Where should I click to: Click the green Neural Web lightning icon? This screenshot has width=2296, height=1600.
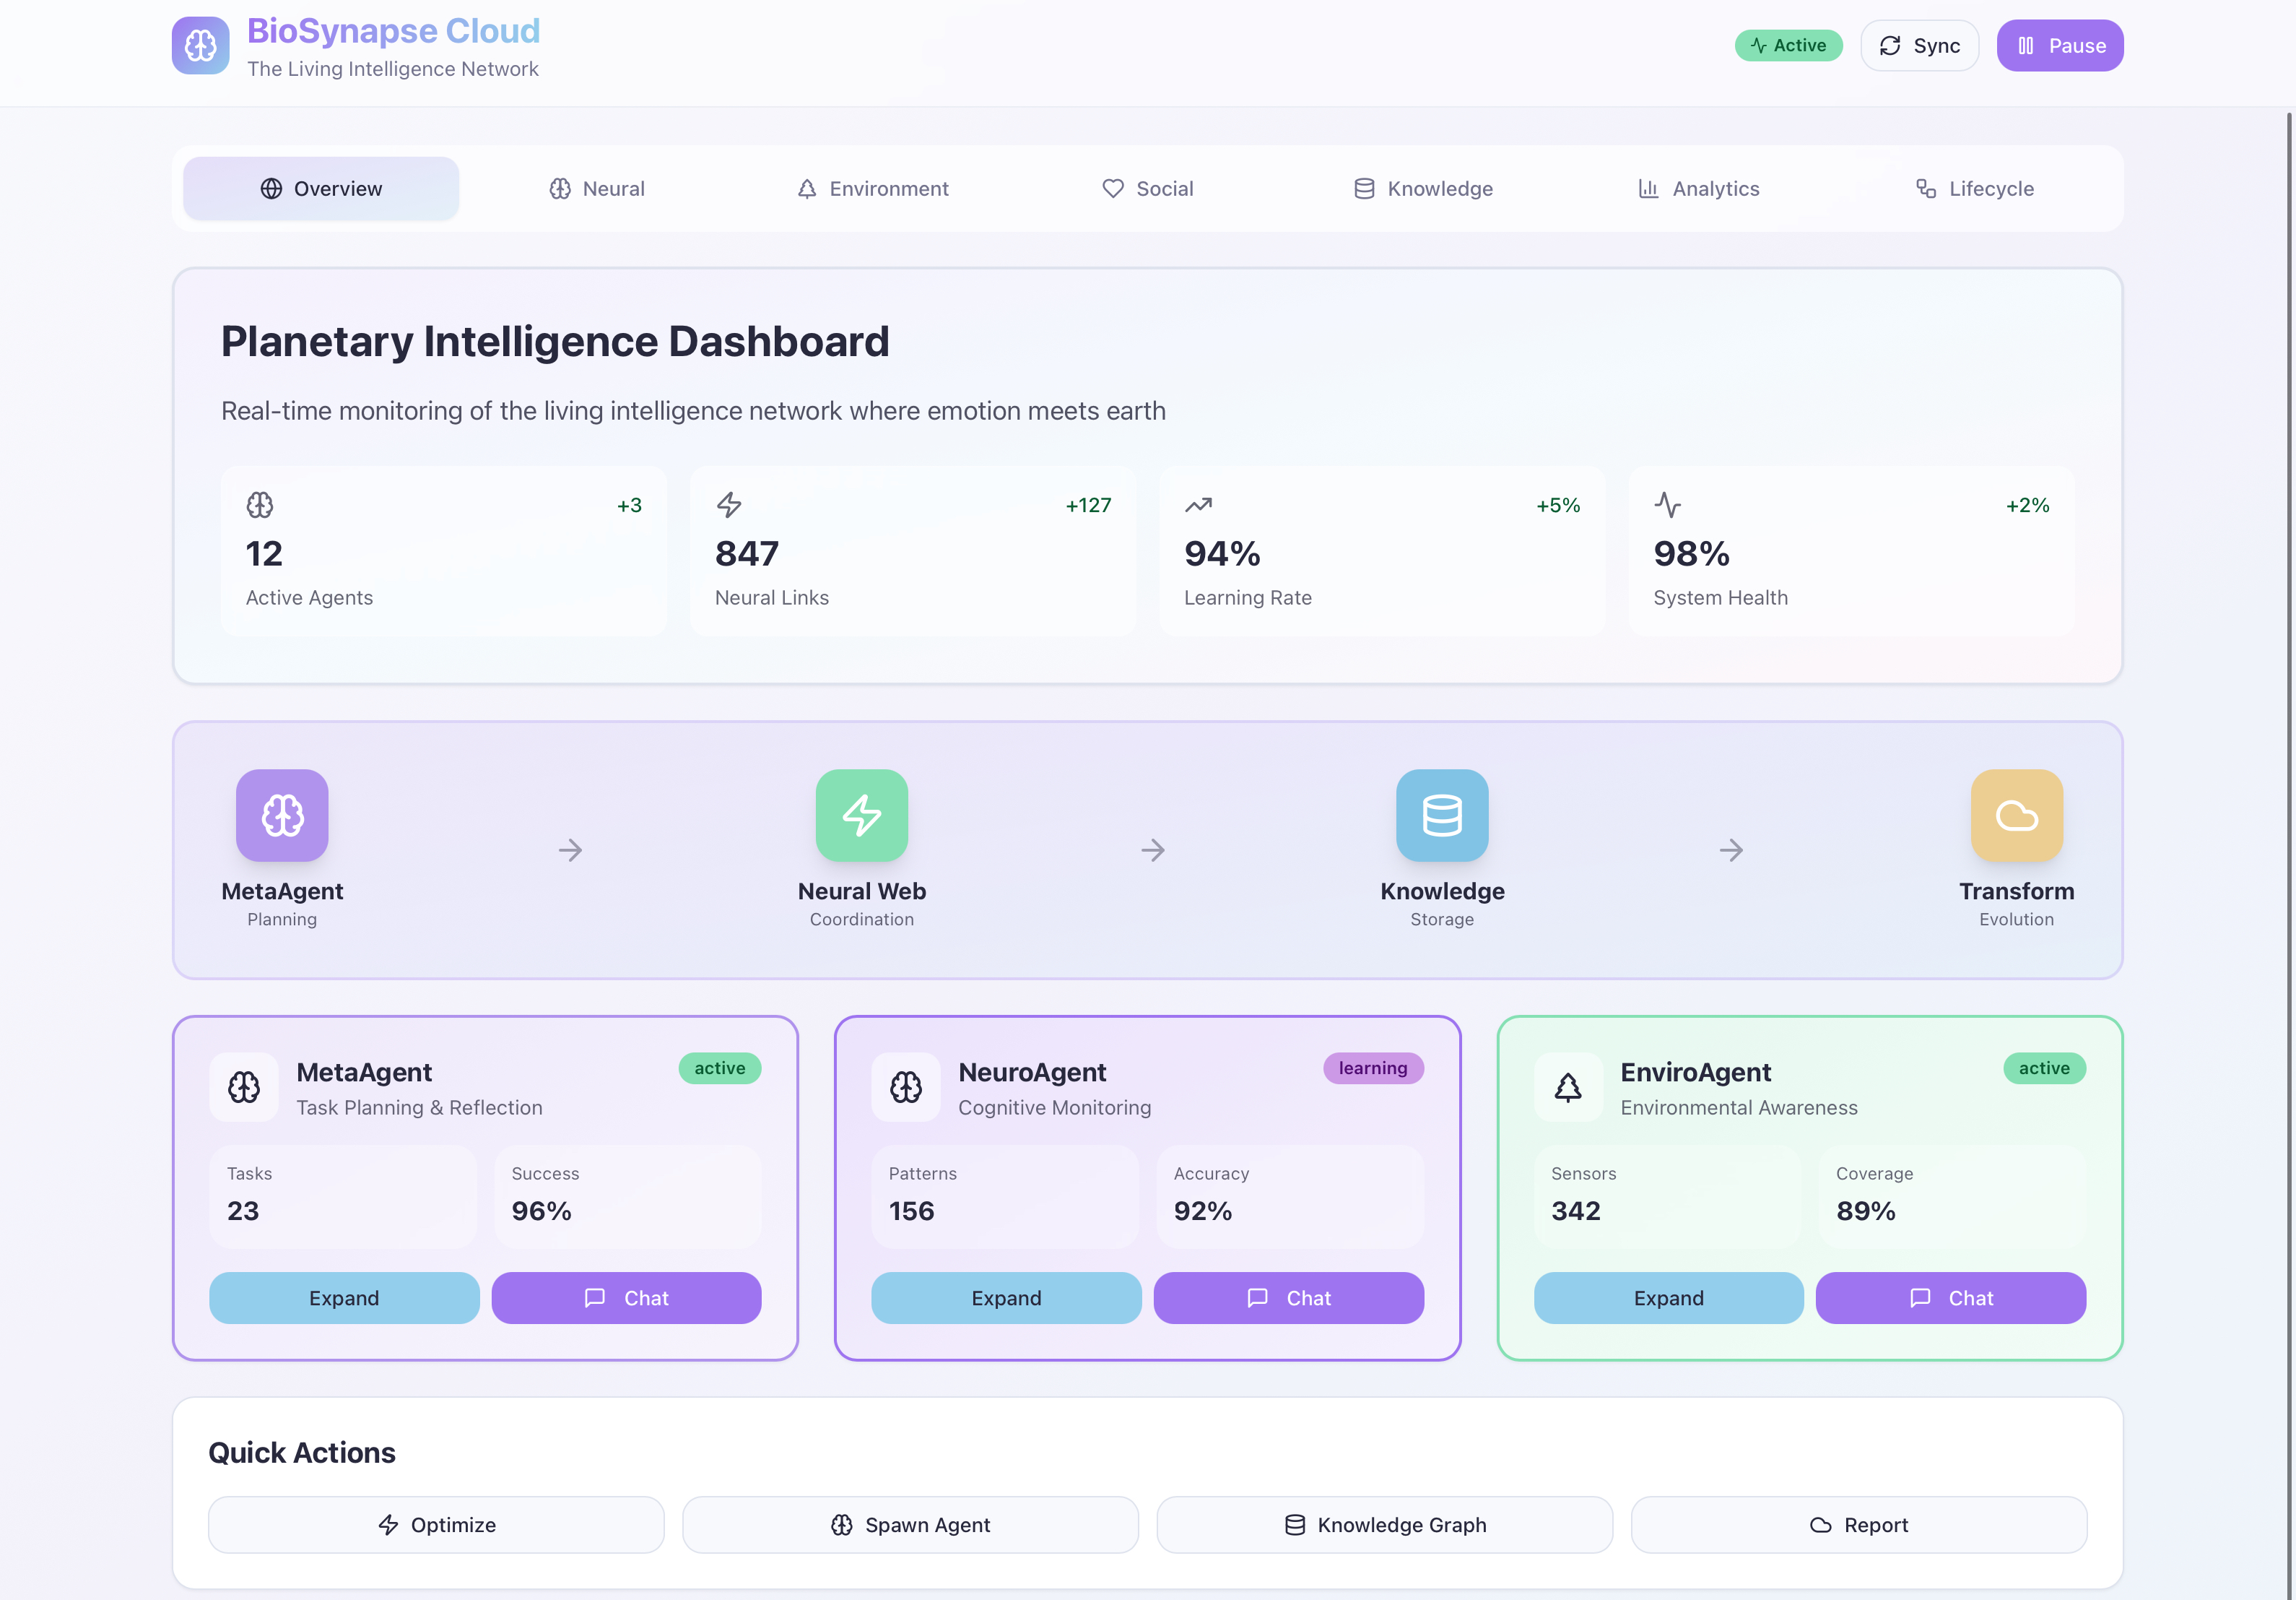[861, 816]
